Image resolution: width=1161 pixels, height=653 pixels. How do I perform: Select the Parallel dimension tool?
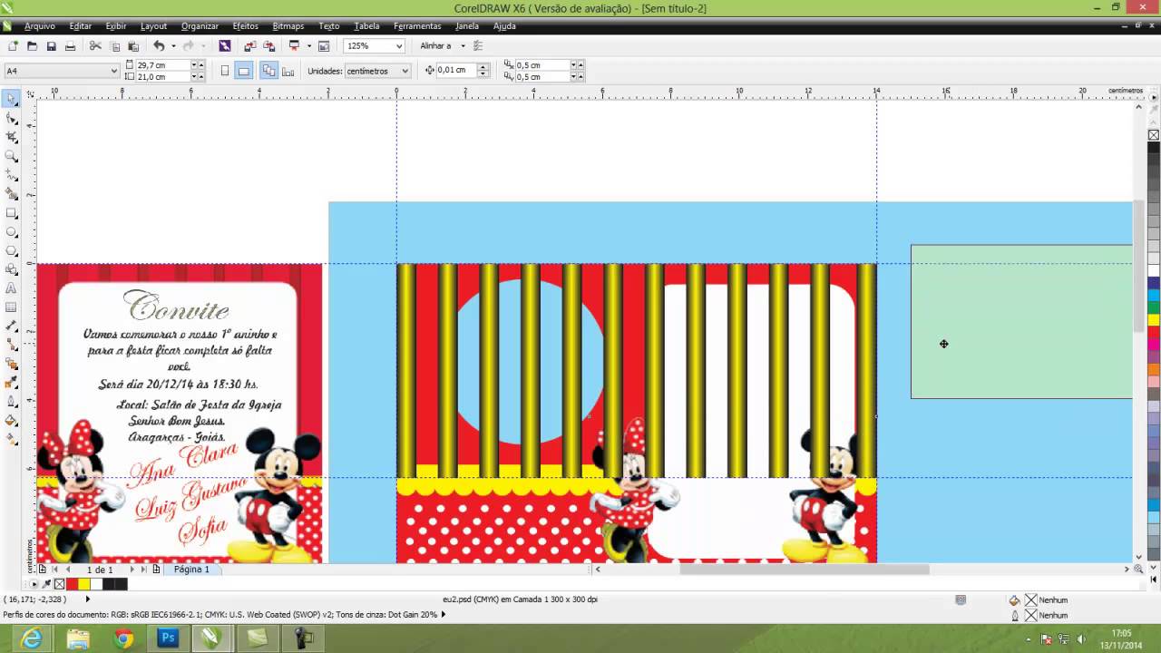tap(12, 326)
